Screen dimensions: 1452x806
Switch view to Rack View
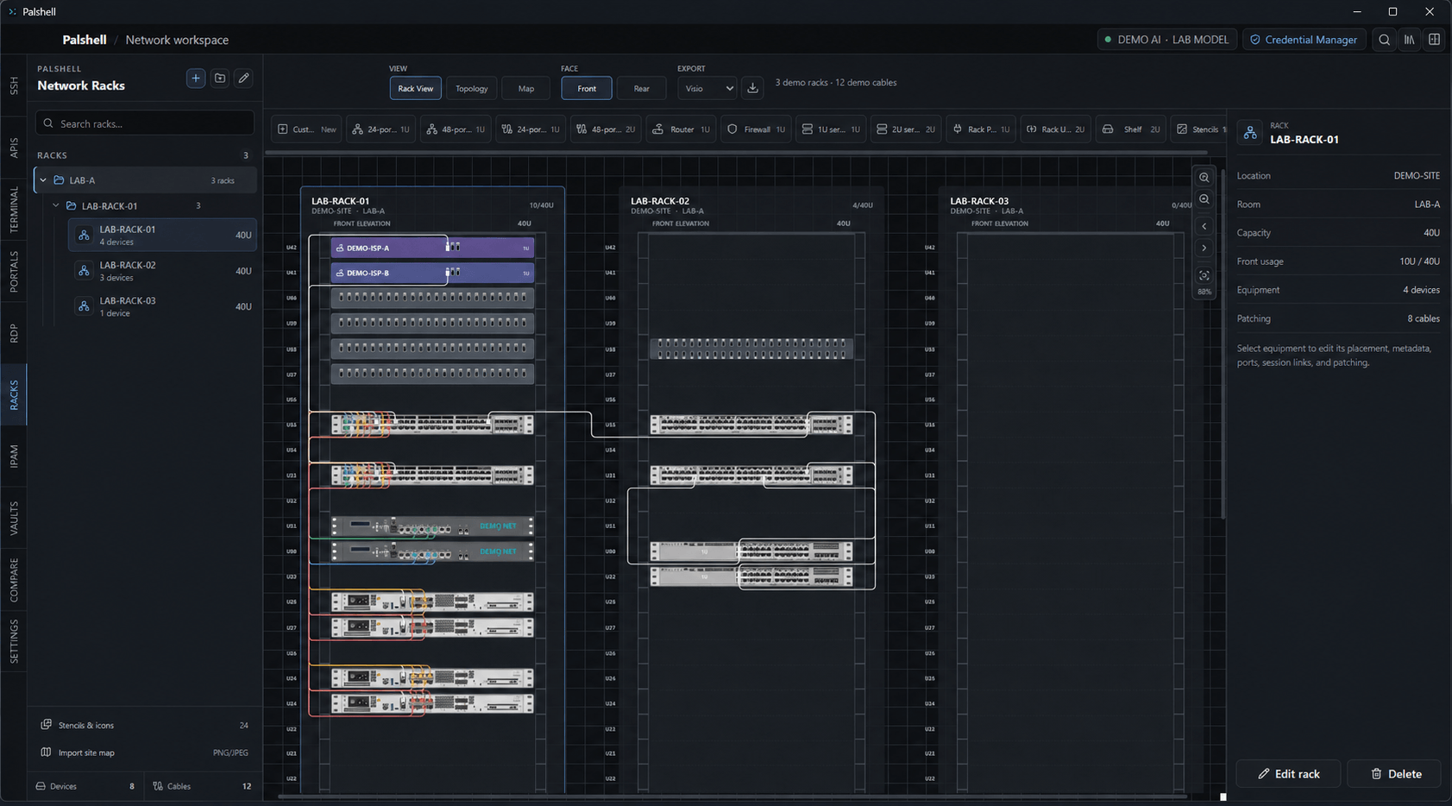tap(415, 88)
